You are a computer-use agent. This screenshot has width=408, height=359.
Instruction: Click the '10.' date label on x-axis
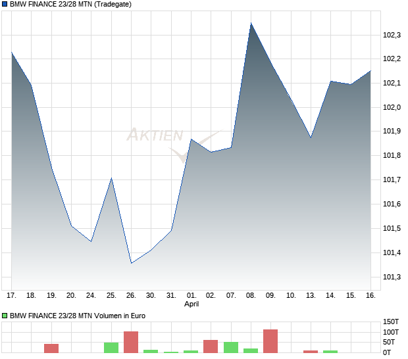click(291, 295)
